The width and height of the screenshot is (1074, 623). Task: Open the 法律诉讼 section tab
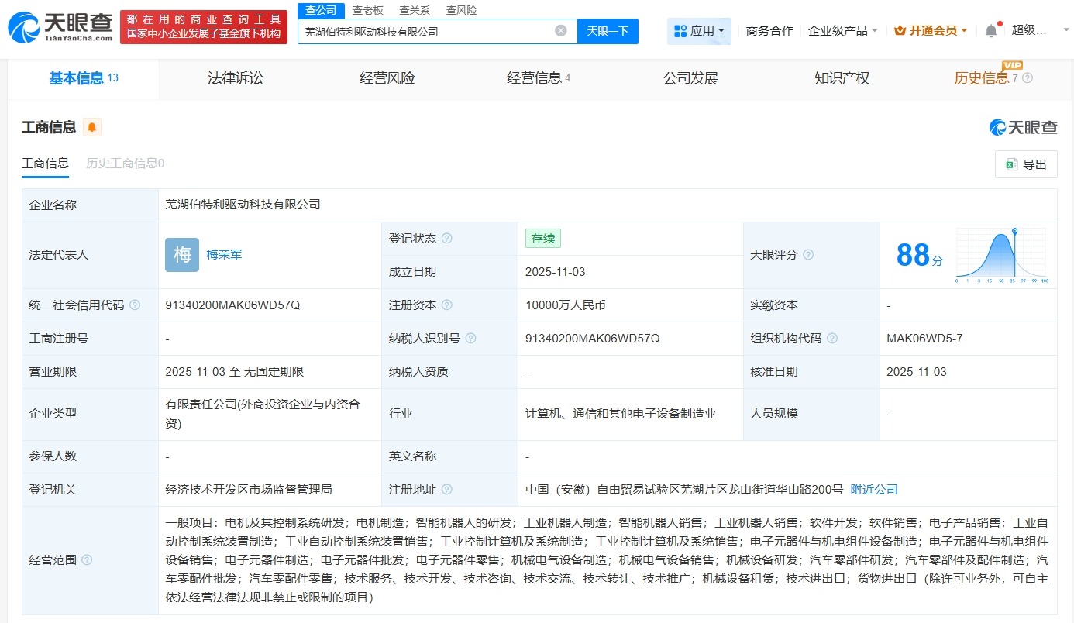[x=234, y=77]
